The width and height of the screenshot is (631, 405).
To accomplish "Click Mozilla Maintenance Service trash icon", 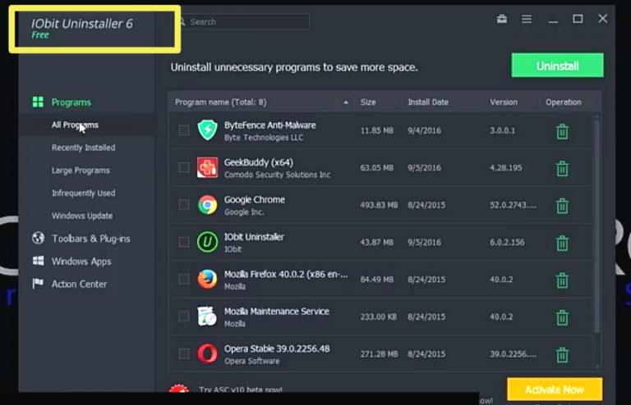I will [562, 317].
